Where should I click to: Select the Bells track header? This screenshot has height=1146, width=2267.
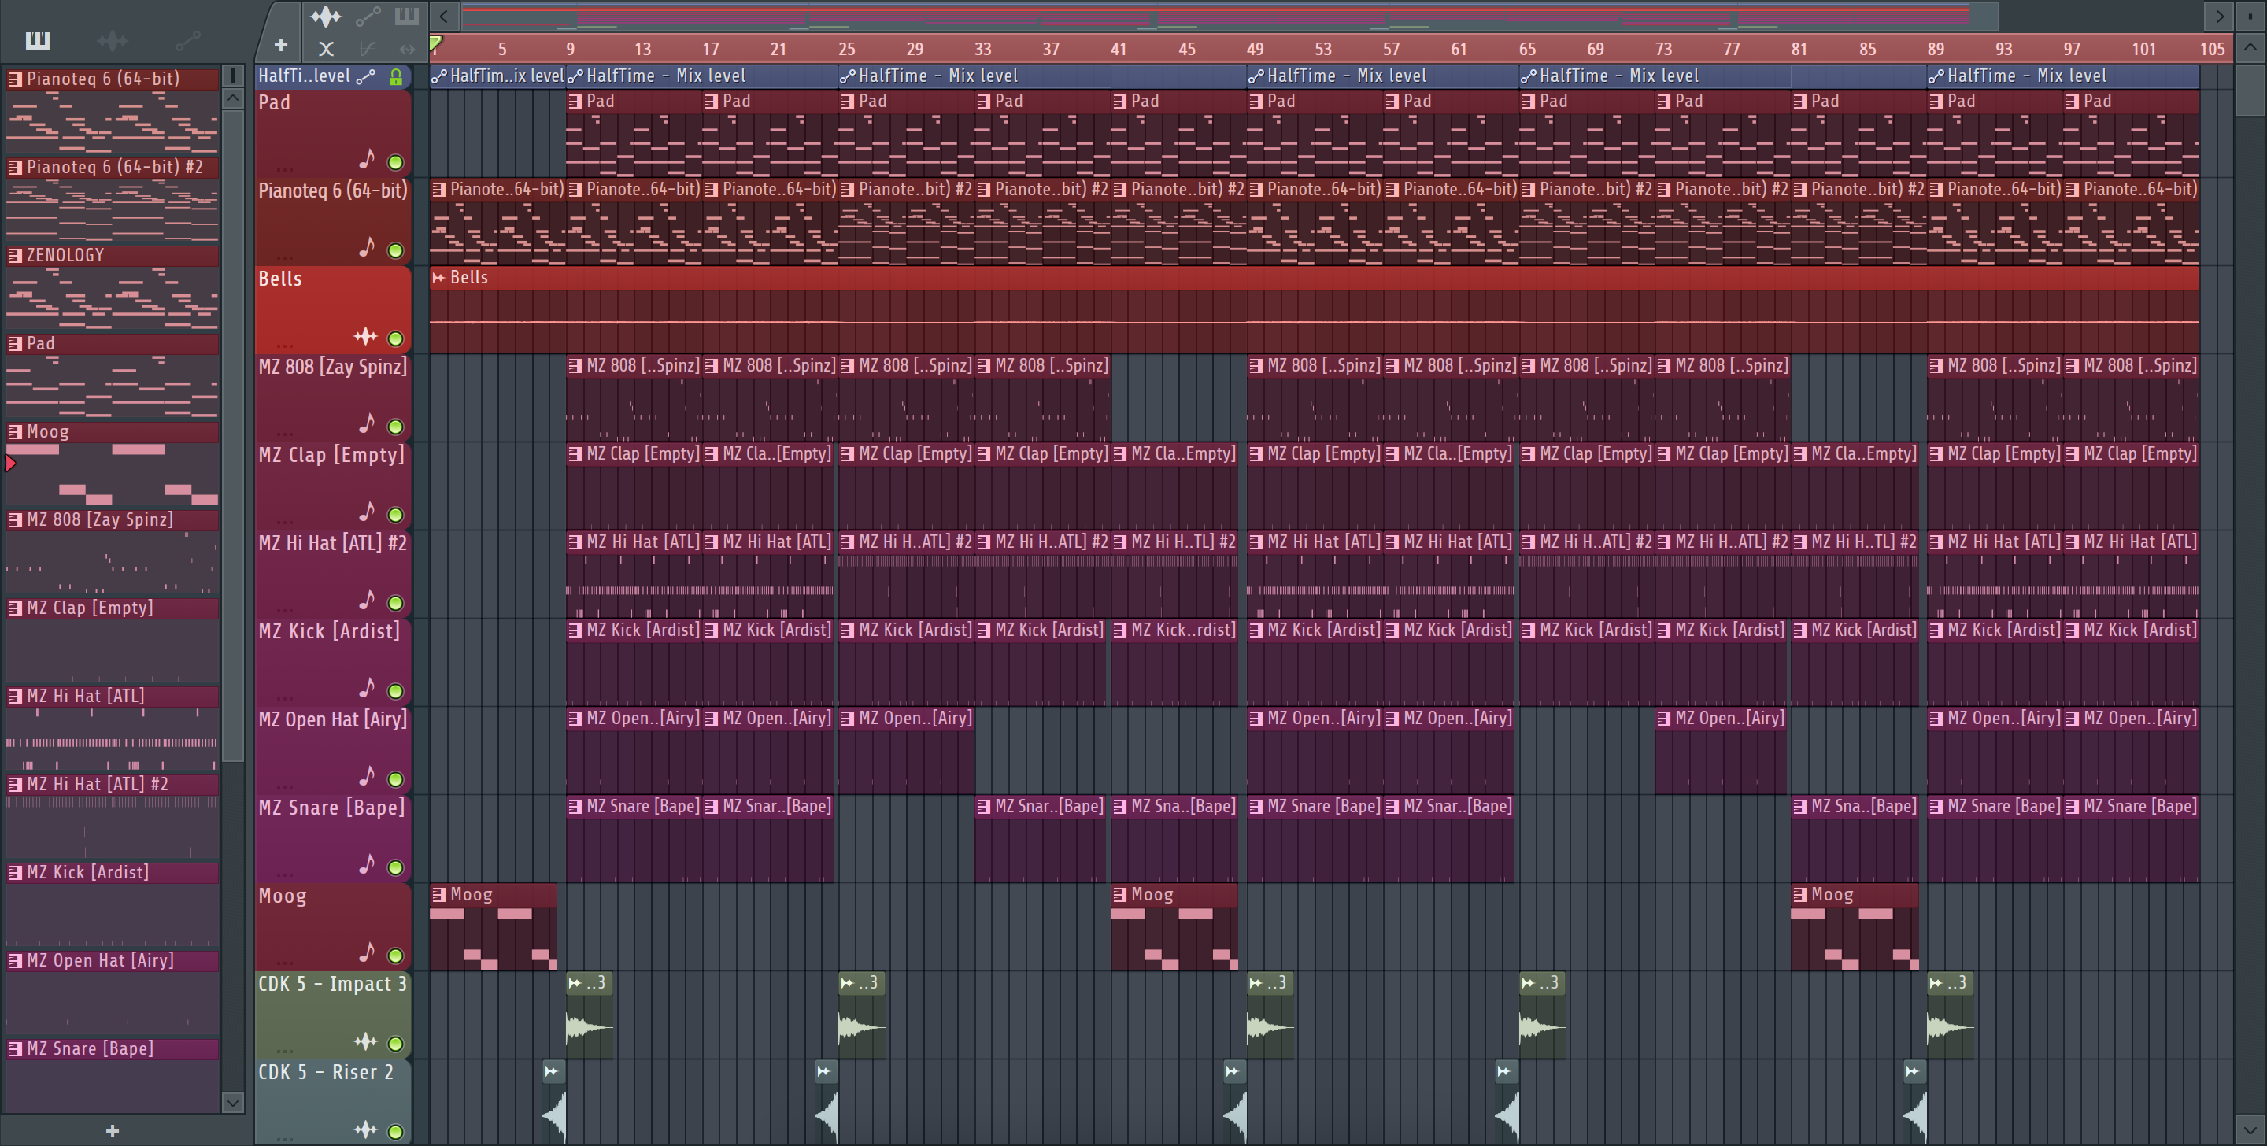333,309
